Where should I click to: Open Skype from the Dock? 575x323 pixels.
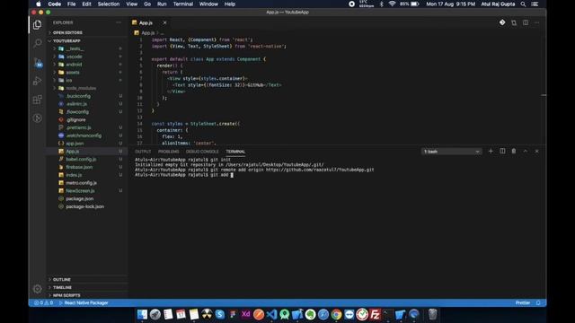[x=219, y=314]
